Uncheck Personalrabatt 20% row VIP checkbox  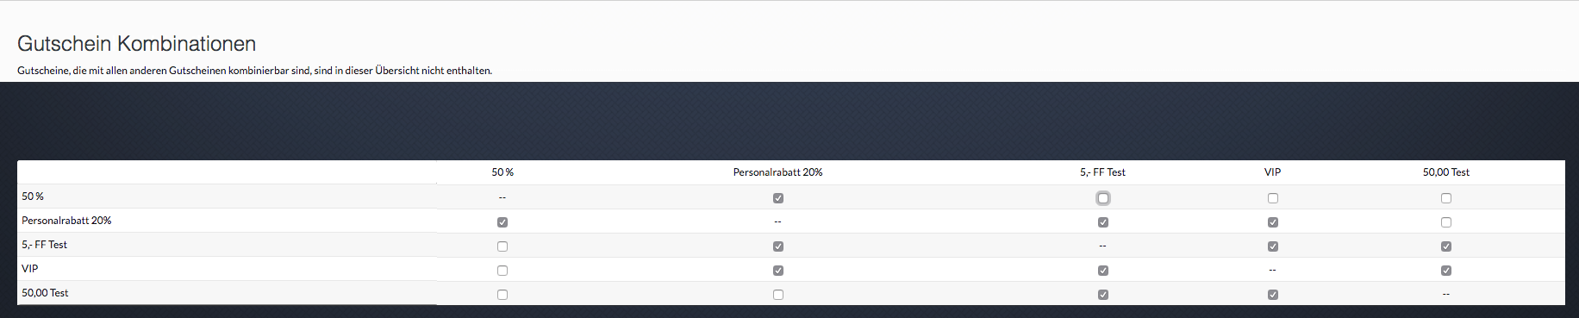click(x=1273, y=222)
